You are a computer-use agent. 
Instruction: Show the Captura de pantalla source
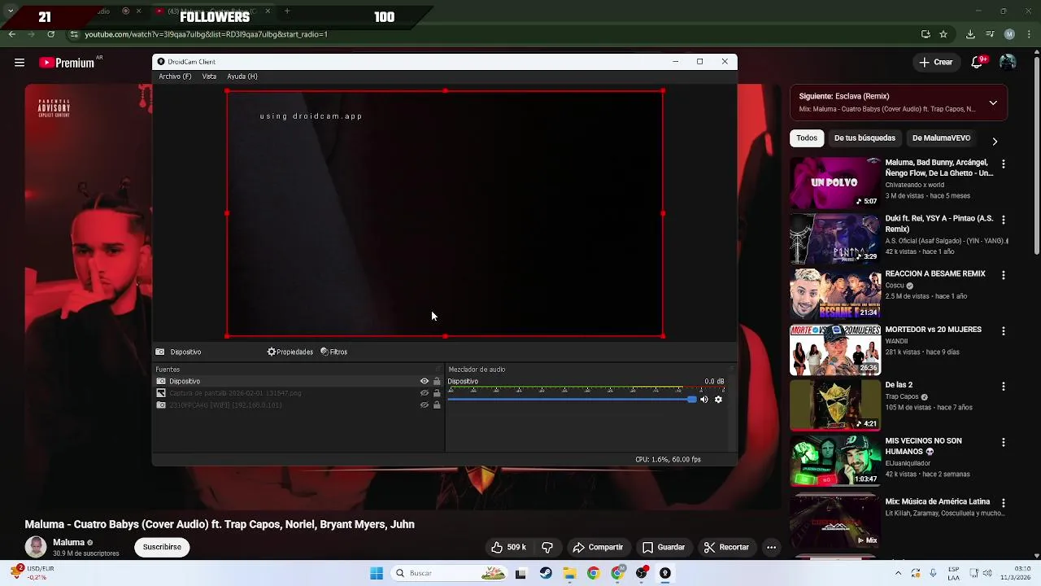click(424, 393)
